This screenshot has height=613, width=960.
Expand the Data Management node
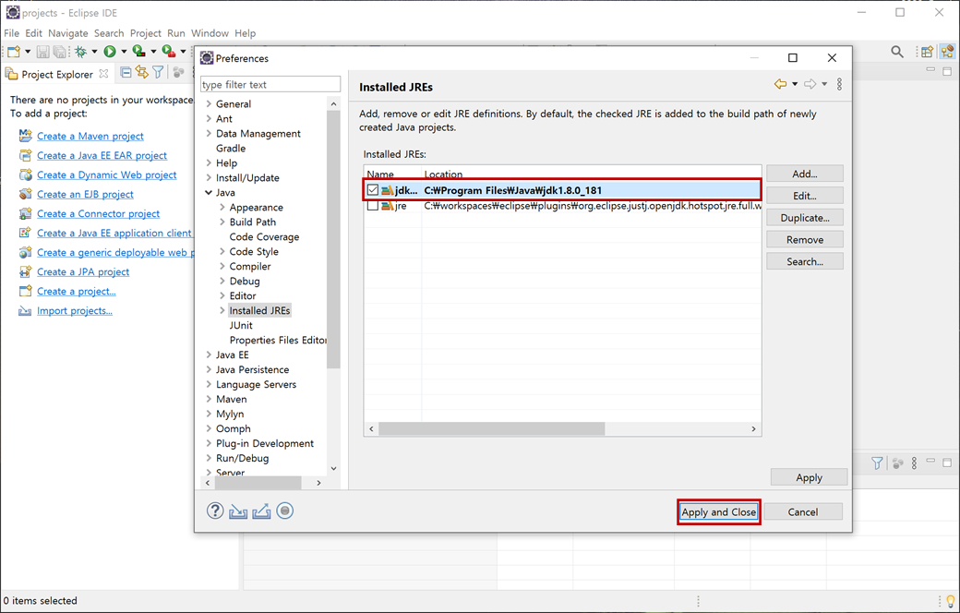click(209, 133)
